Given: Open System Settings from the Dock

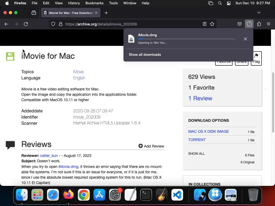Looking at the screenshot, I should tap(115, 195).
